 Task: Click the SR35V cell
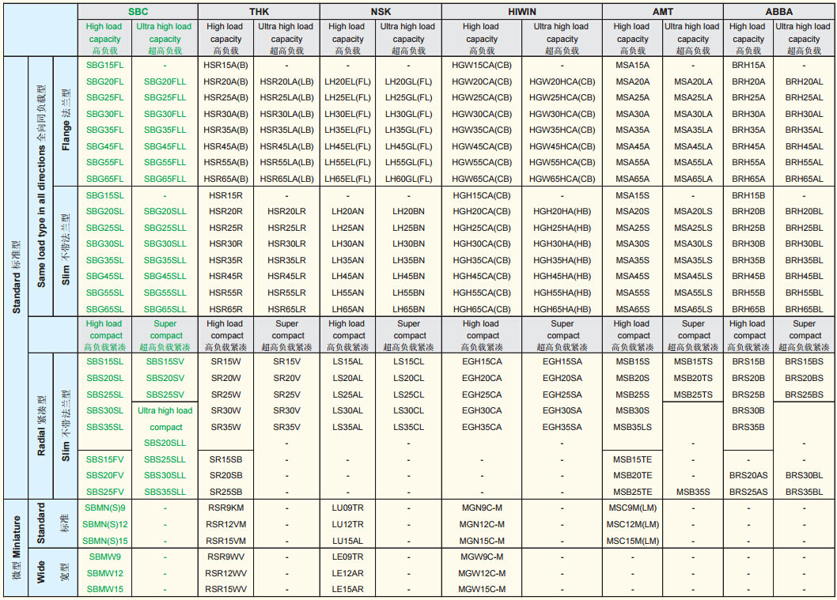(286, 427)
